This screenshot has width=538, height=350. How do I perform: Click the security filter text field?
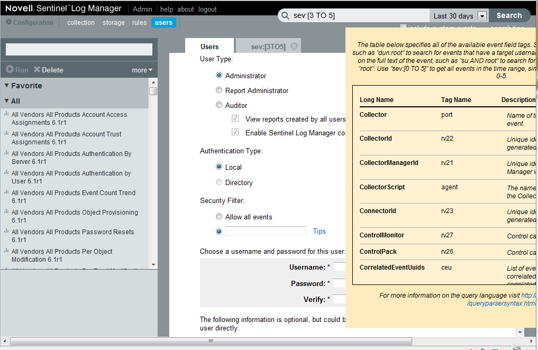pos(266,231)
